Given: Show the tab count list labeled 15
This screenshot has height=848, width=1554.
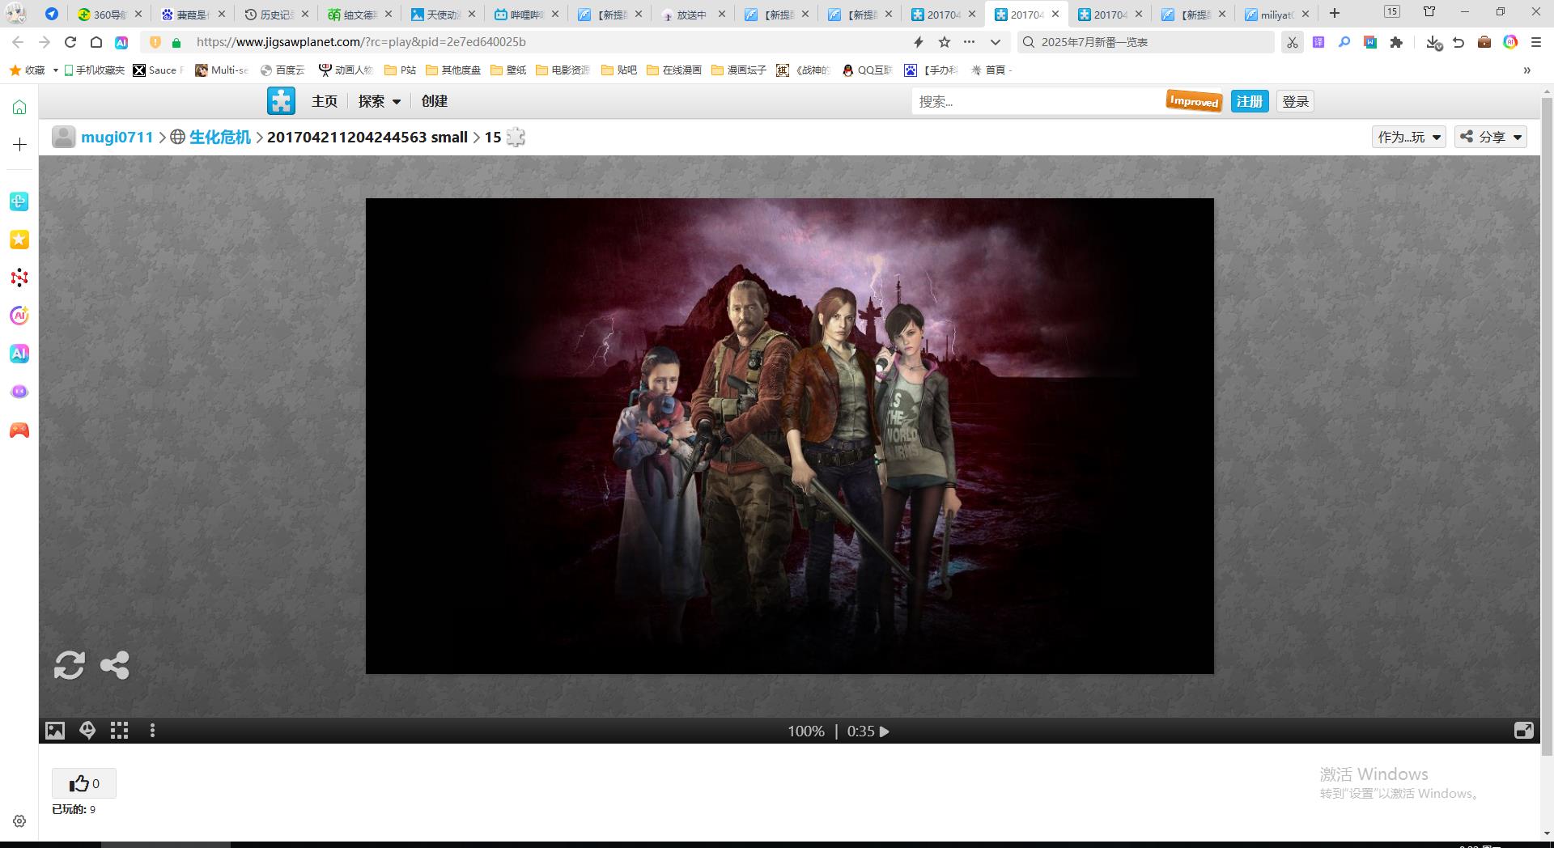Looking at the screenshot, I should [1391, 11].
